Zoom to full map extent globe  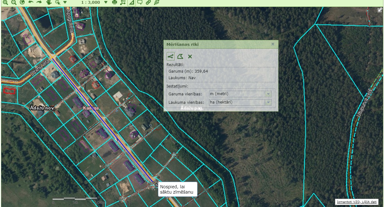click(22, 2)
